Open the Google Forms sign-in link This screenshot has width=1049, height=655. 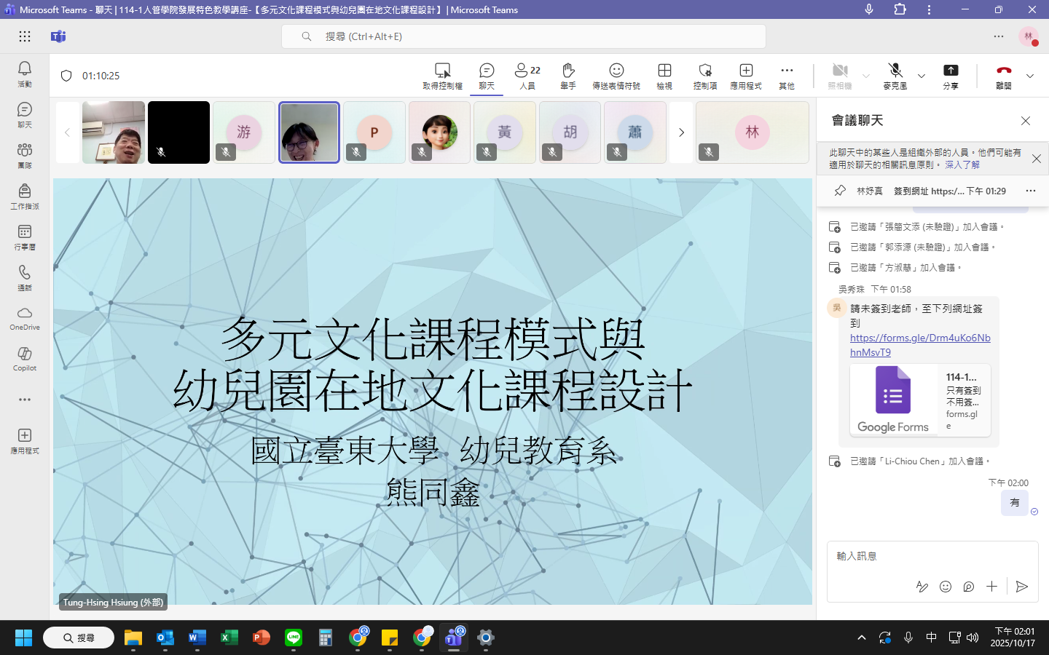point(919,345)
